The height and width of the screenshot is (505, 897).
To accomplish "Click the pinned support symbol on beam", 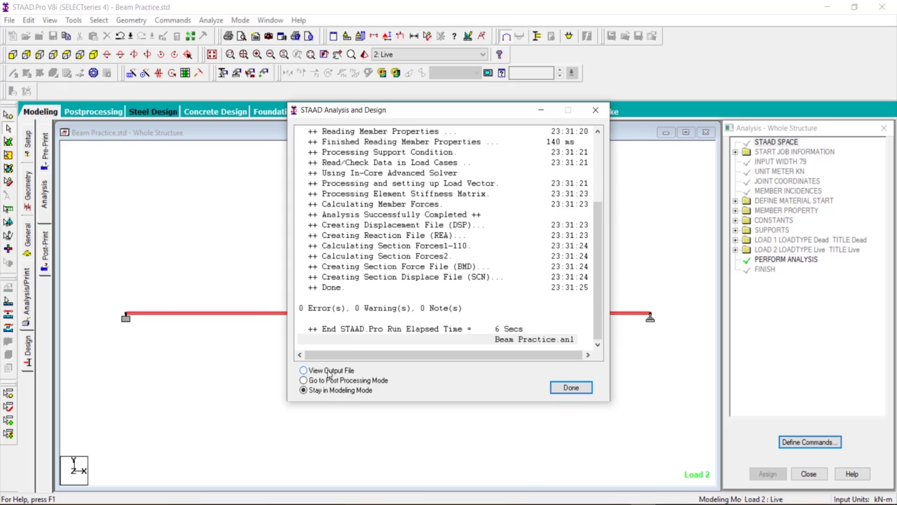I will point(650,318).
